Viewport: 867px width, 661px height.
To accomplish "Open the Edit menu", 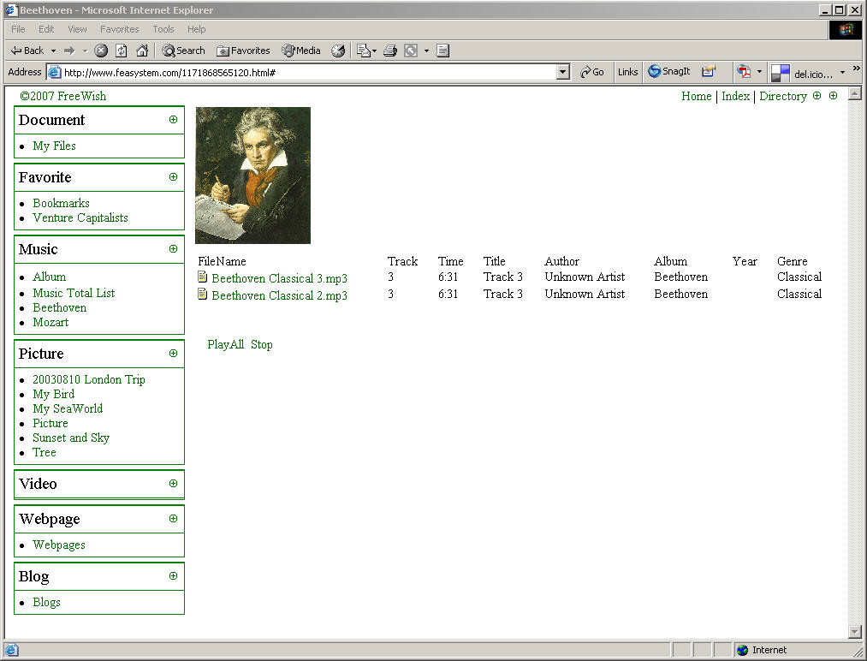I will pyautogui.click(x=46, y=29).
